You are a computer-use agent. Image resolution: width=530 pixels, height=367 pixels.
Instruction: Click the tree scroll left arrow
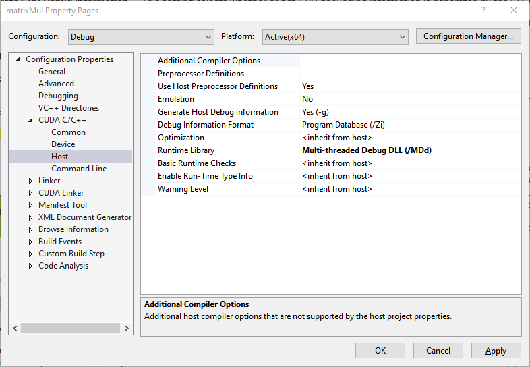15,328
